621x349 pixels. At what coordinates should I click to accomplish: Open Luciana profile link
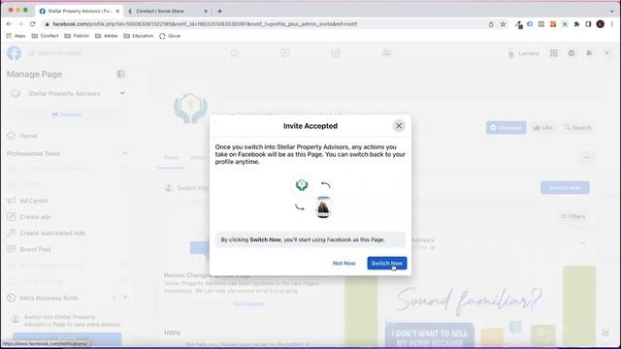[524, 53]
